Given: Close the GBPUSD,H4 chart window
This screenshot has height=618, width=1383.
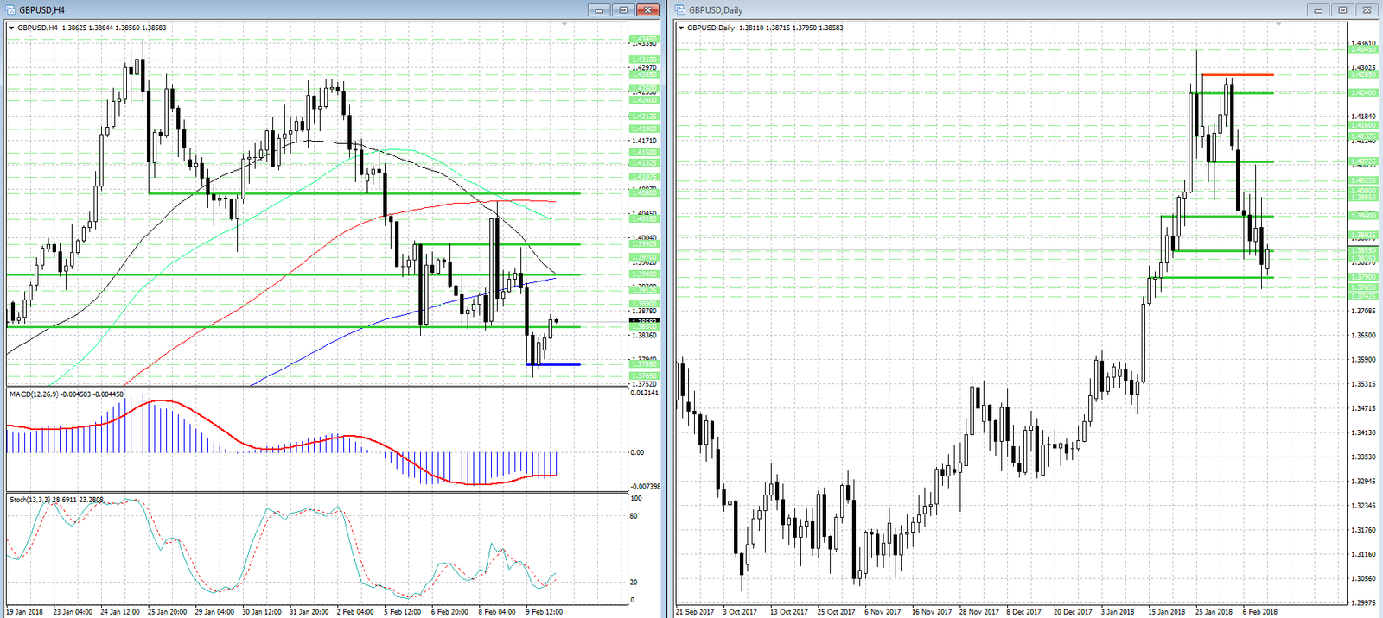Looking at the screenshot, I should tap(647, 10).
